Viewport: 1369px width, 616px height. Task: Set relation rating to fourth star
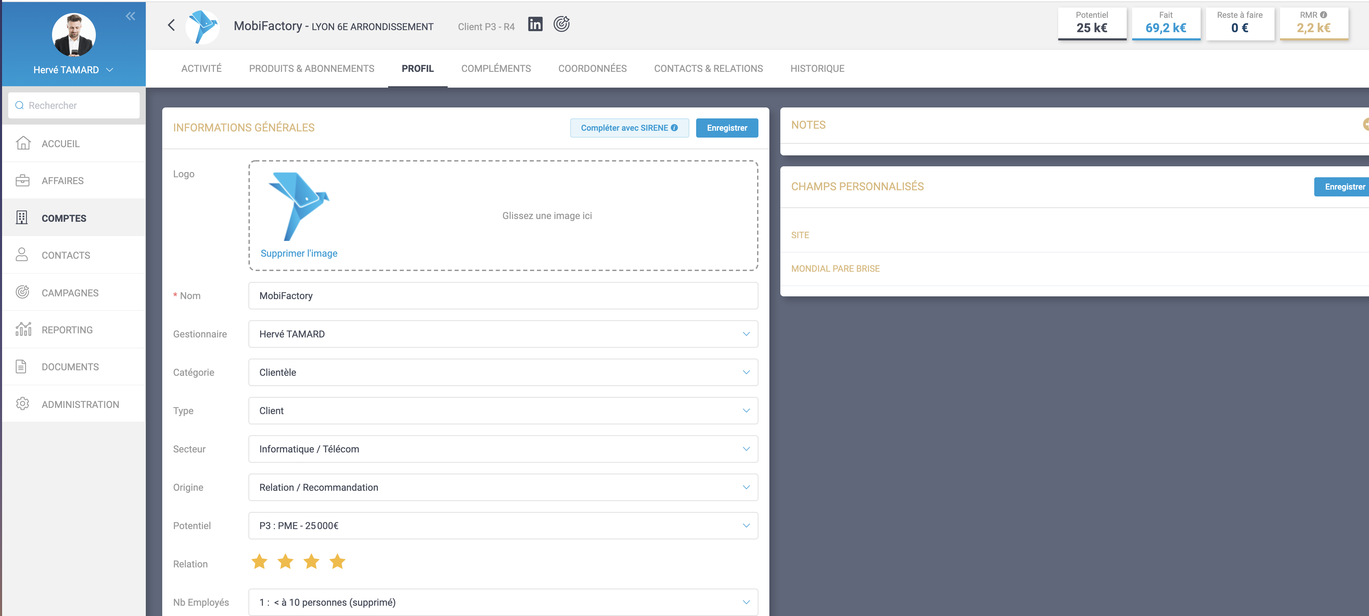coord(337,561)
